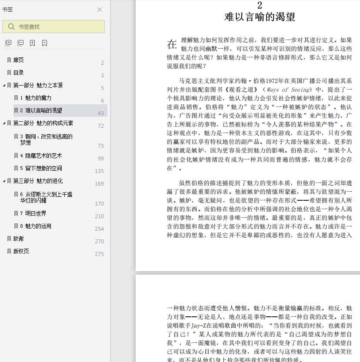Collapse 第三部分 魅力的进化 section arrow
Image resolution: width=360 pixels, height=362 pixels.
(x=4, y=181)
